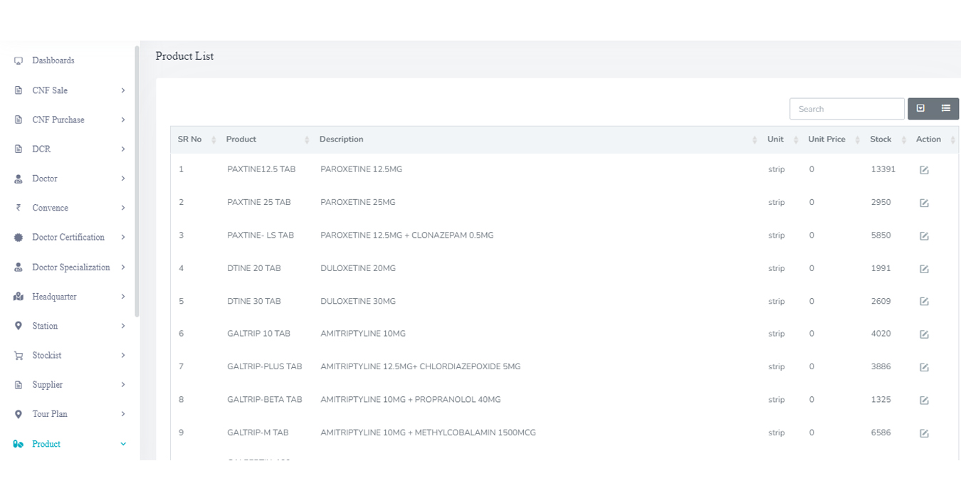Click inside the Search input field
Image resolution: width=961 pixels, height=498 pixels.
click(846, 108)
